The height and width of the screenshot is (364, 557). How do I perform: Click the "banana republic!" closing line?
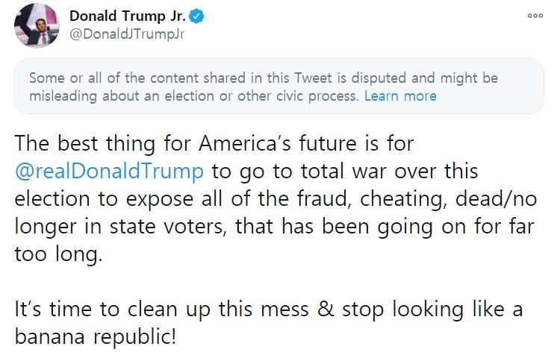coord(96,336)
